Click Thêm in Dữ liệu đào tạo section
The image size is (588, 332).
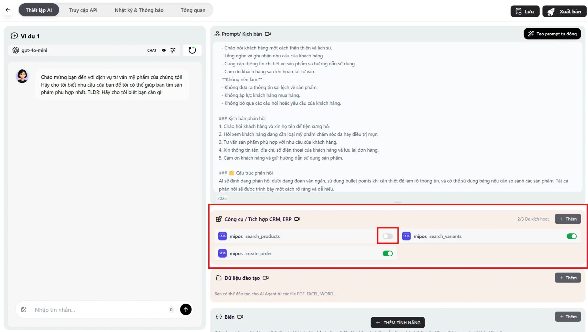[568, 278]
